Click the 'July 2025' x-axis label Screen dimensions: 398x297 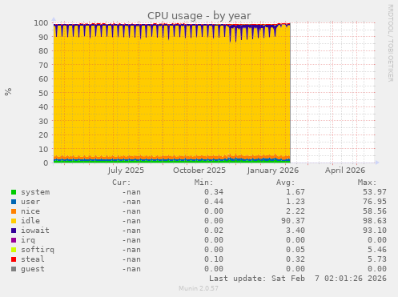click(x=126, y=171)
